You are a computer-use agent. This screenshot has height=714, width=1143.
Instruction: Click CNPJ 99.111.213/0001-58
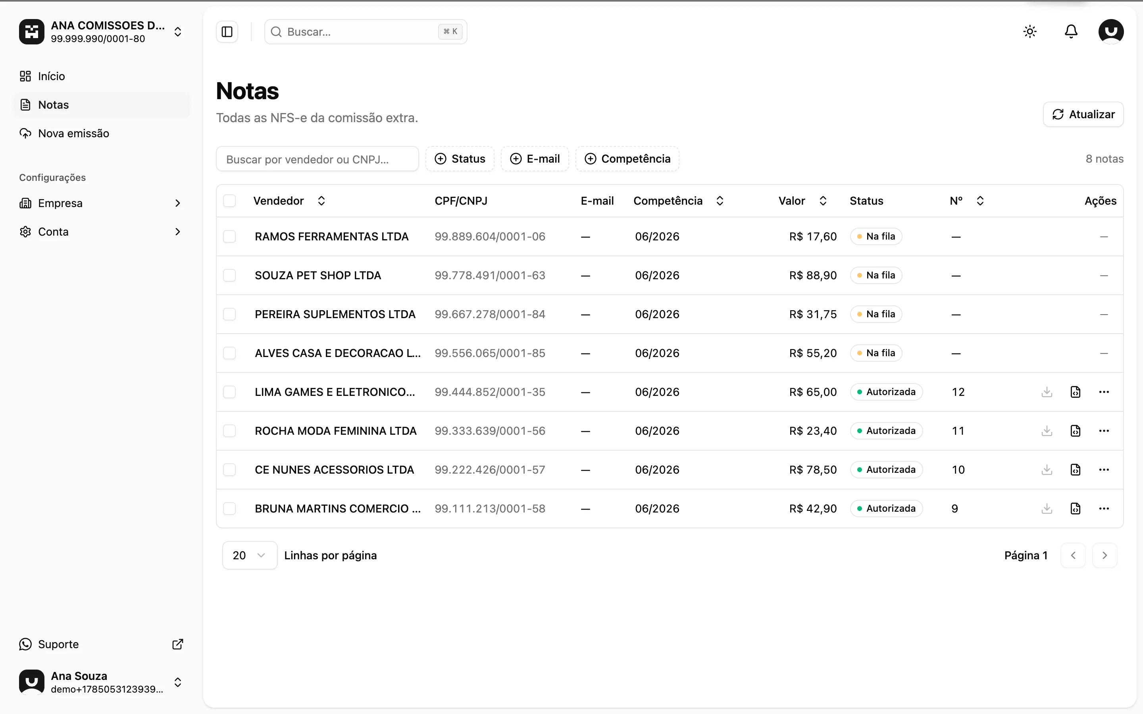coord(490,509)
